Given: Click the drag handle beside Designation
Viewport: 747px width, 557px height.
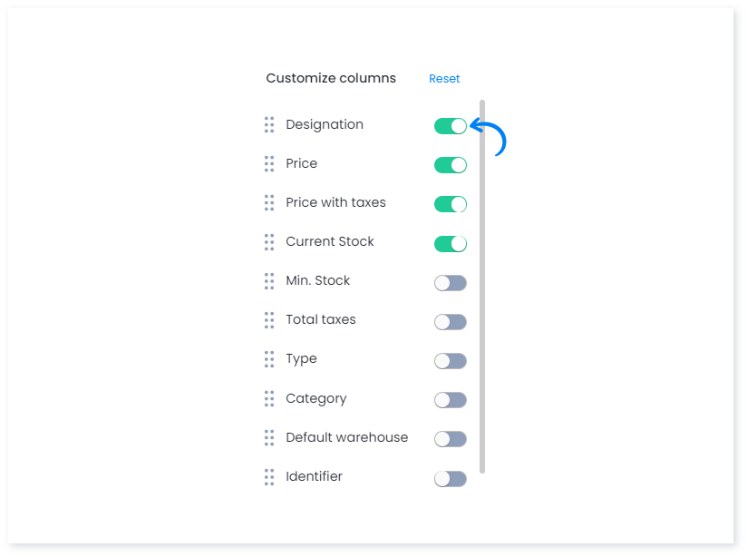Looking at the screenshot, I should pos(268,124).
